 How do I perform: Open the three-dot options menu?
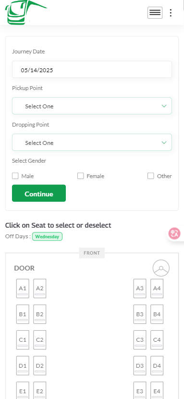pos(171,13)
